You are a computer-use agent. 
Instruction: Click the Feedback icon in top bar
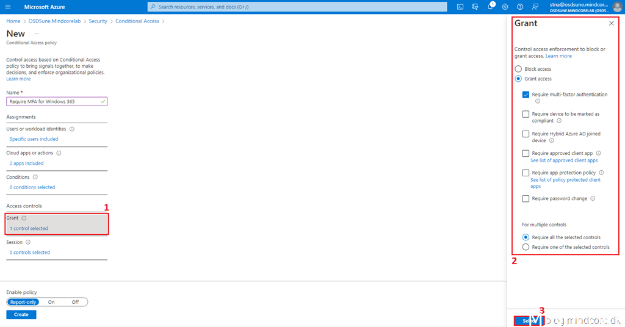coord(535,7)
